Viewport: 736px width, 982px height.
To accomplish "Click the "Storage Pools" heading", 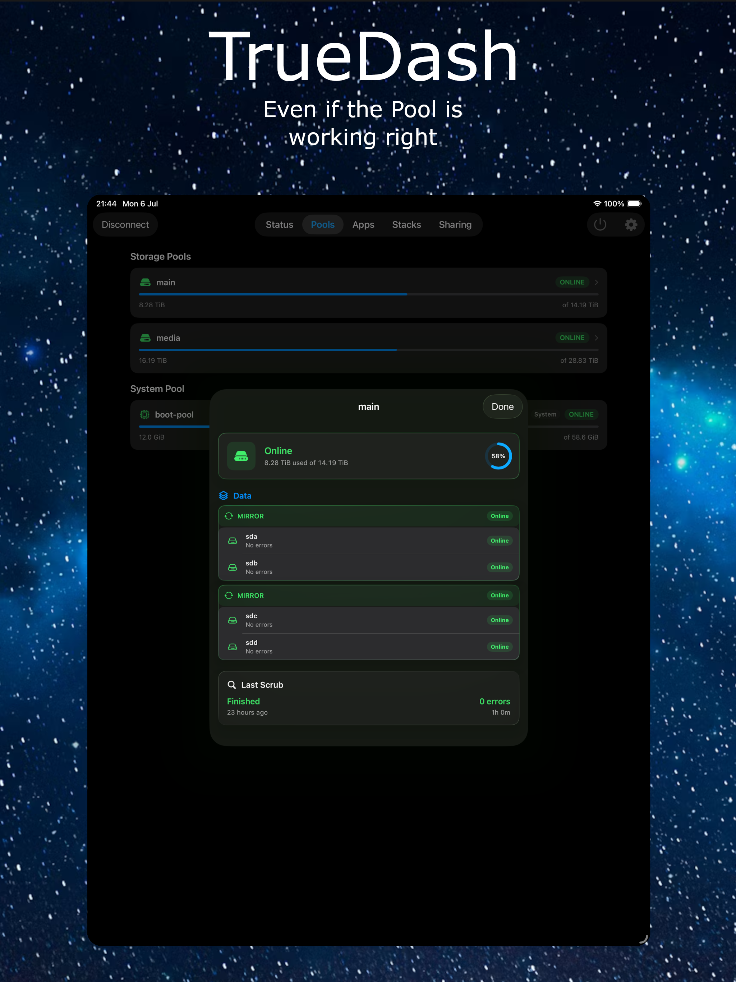I will 160,257.
